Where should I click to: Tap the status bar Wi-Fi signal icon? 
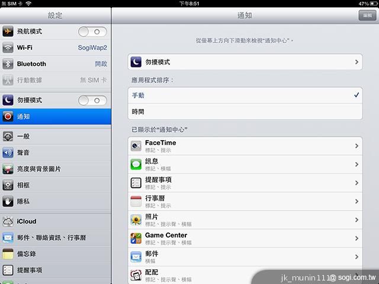click(x=28, y=4)
